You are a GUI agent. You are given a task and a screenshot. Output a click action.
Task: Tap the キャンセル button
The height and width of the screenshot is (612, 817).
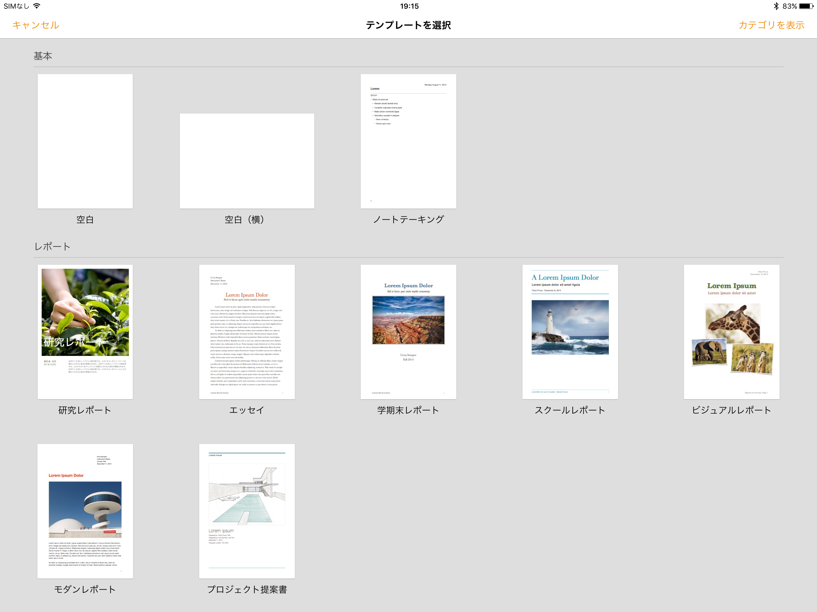click(x=36, y=25)
